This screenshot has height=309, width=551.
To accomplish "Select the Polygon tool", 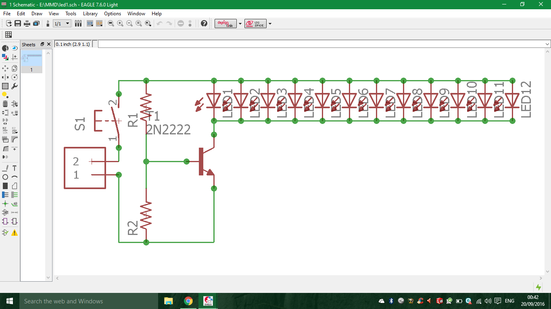I will click(15, 186).
